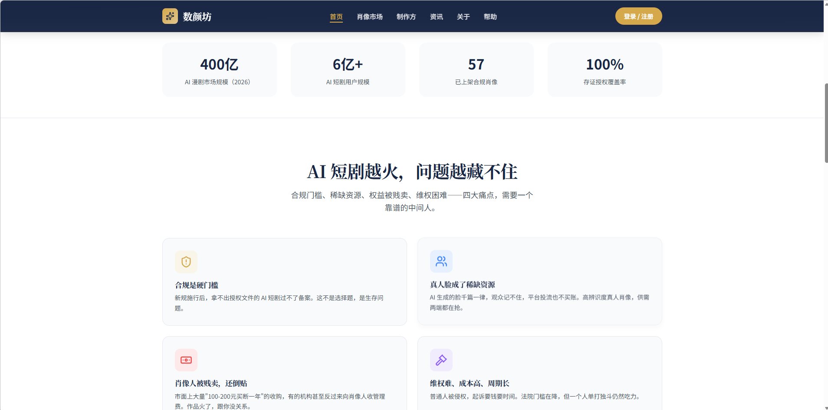Open the 首页 nav tab

pos(336,17)
